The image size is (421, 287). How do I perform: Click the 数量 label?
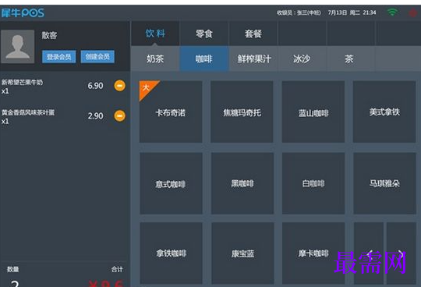[12, 269]
